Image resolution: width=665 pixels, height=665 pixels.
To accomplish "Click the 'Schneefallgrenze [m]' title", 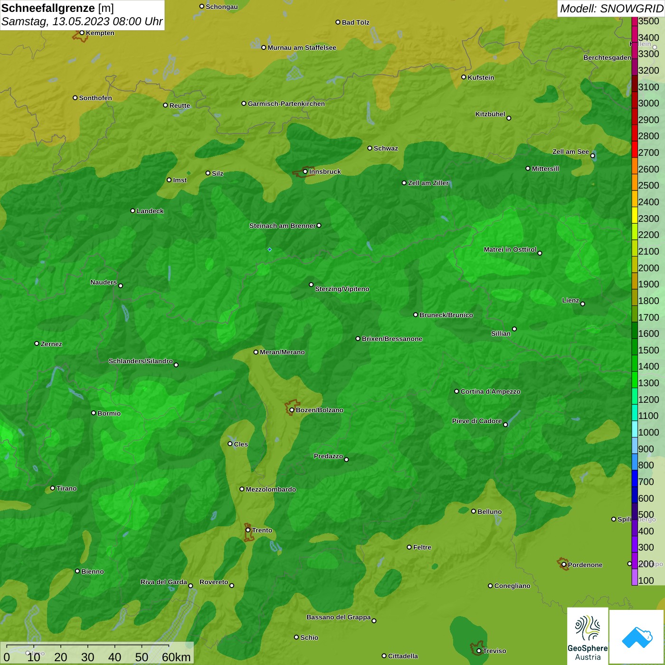I will [x=57, y=8].
